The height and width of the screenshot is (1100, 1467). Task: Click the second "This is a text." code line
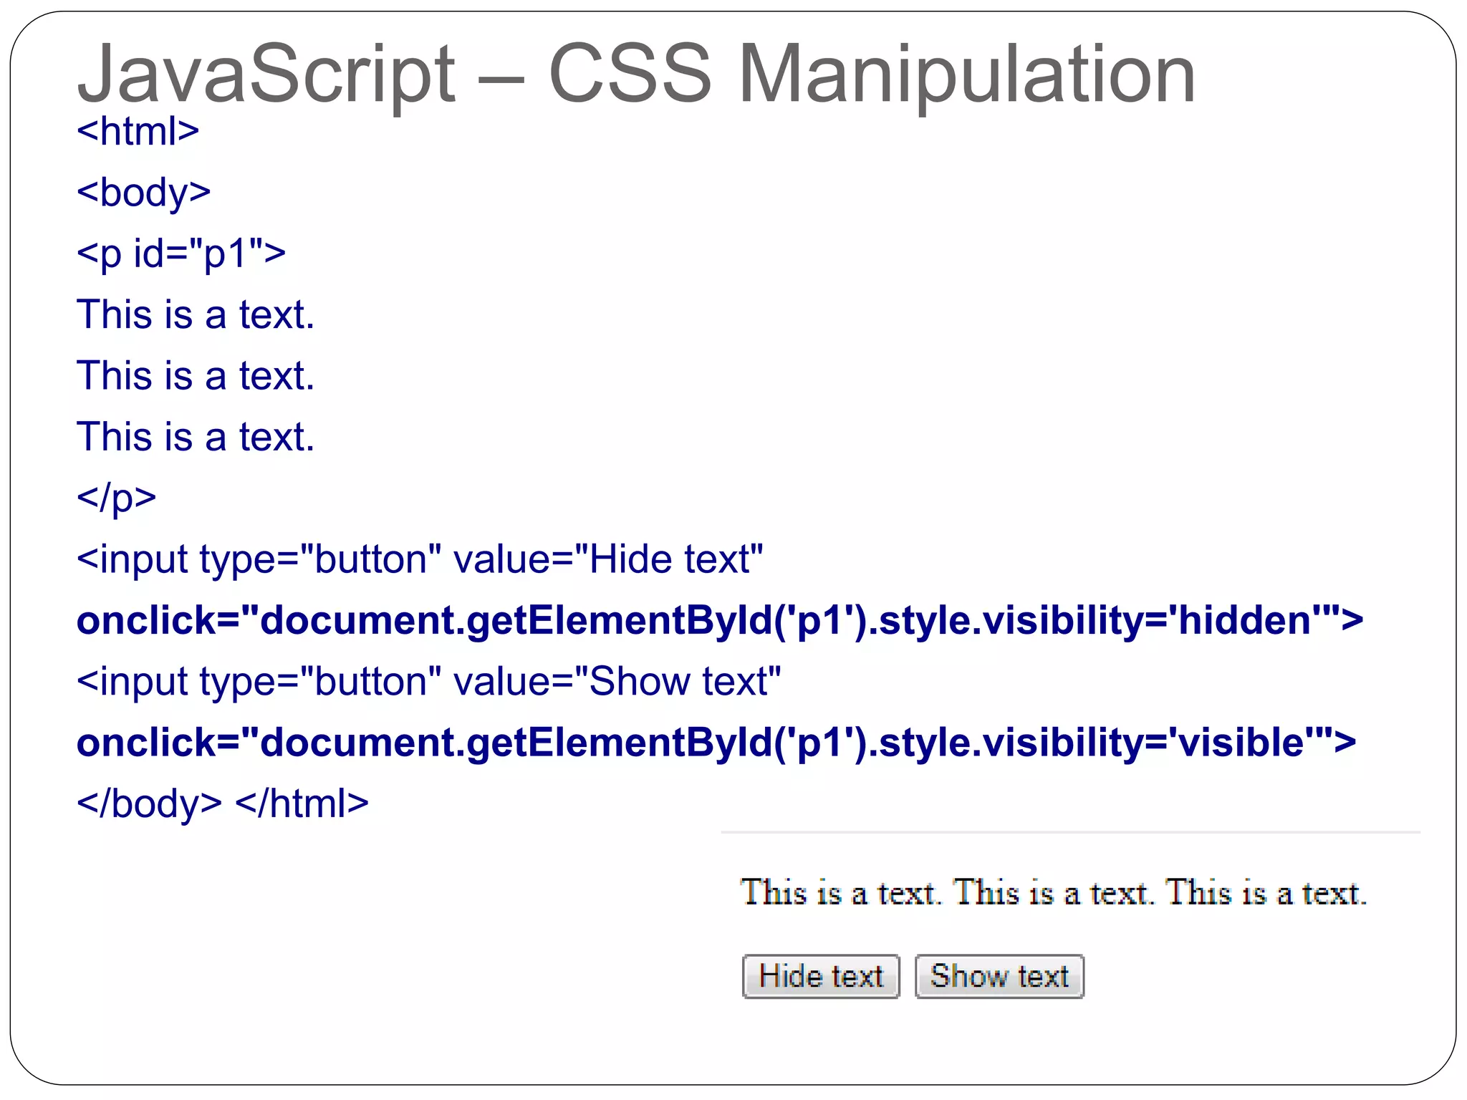[x=195, y=376]
